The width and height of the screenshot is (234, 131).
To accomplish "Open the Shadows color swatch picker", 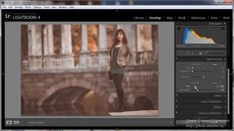I will (215, 83).
